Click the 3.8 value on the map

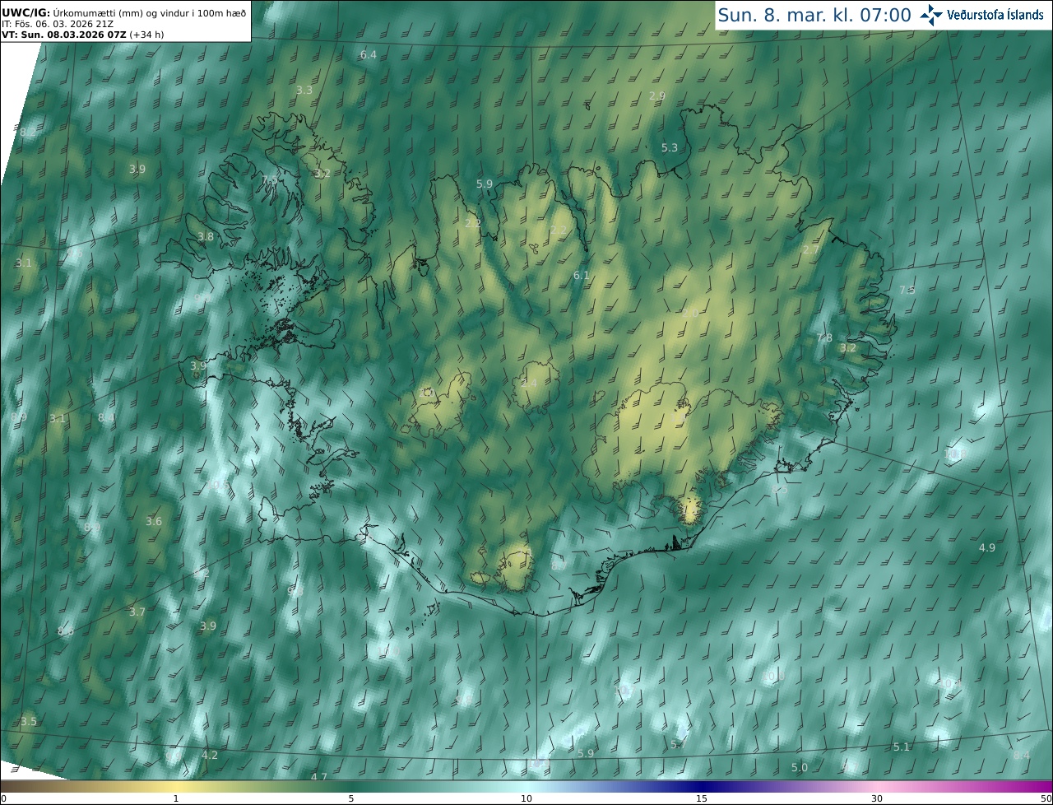click(x=206, y=237)
